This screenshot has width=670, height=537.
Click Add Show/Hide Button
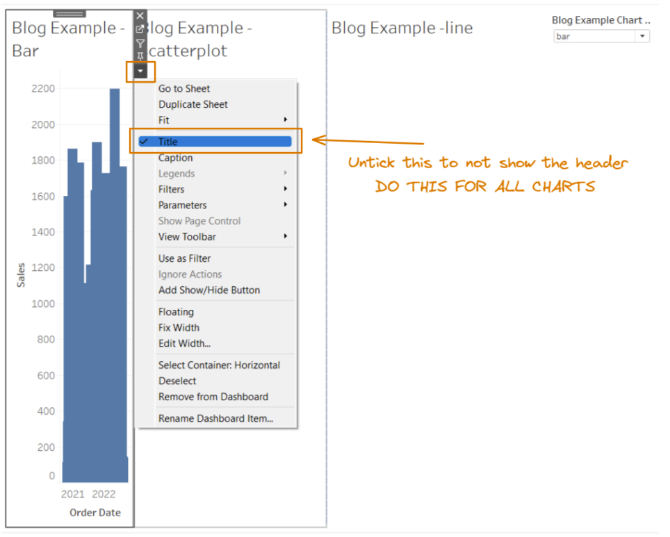[x=209, y=290]
